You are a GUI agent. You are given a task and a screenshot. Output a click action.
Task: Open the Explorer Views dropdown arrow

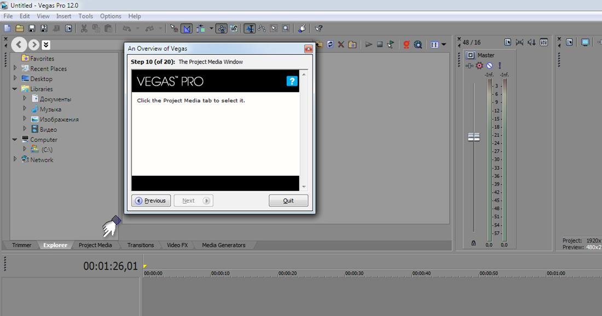coord(444,44)
